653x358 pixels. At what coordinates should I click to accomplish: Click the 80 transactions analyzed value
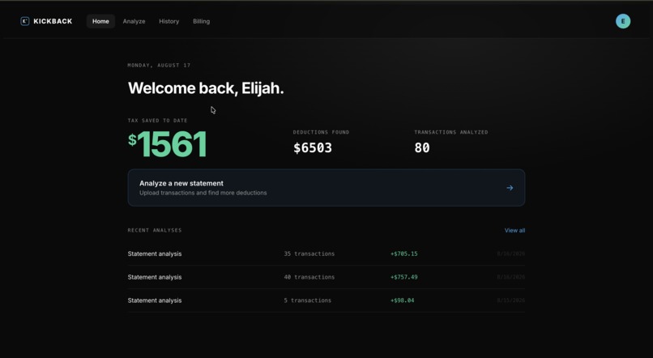click(x=422, y=147)
